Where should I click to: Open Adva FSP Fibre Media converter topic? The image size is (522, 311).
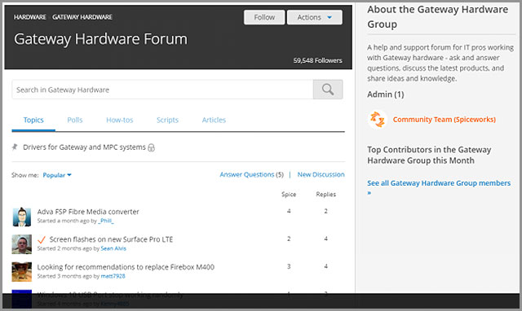[88, 212]
